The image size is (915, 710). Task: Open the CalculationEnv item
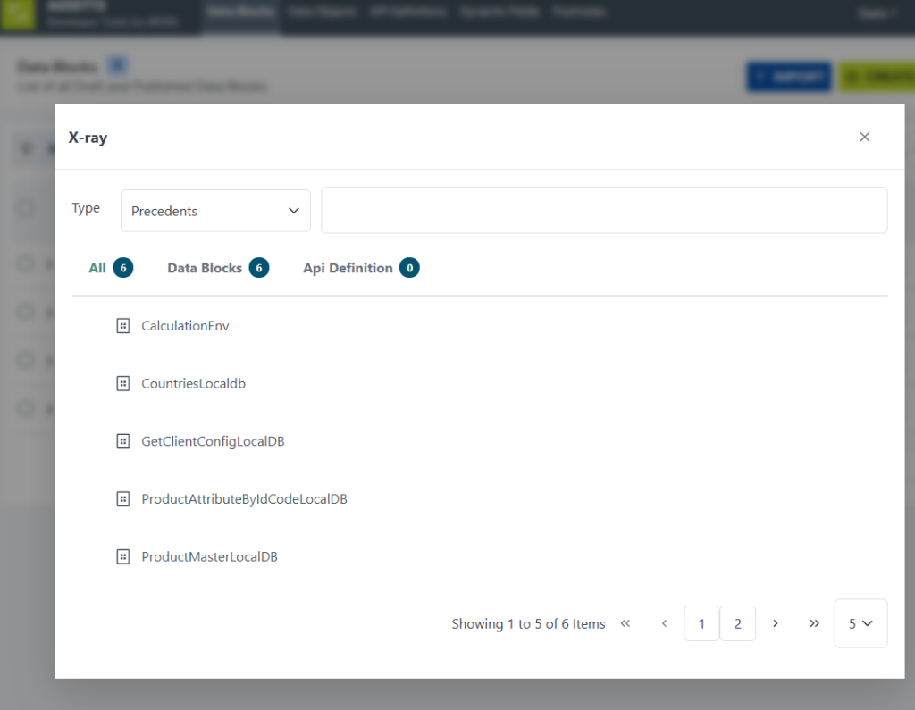[x=185, y=326]
